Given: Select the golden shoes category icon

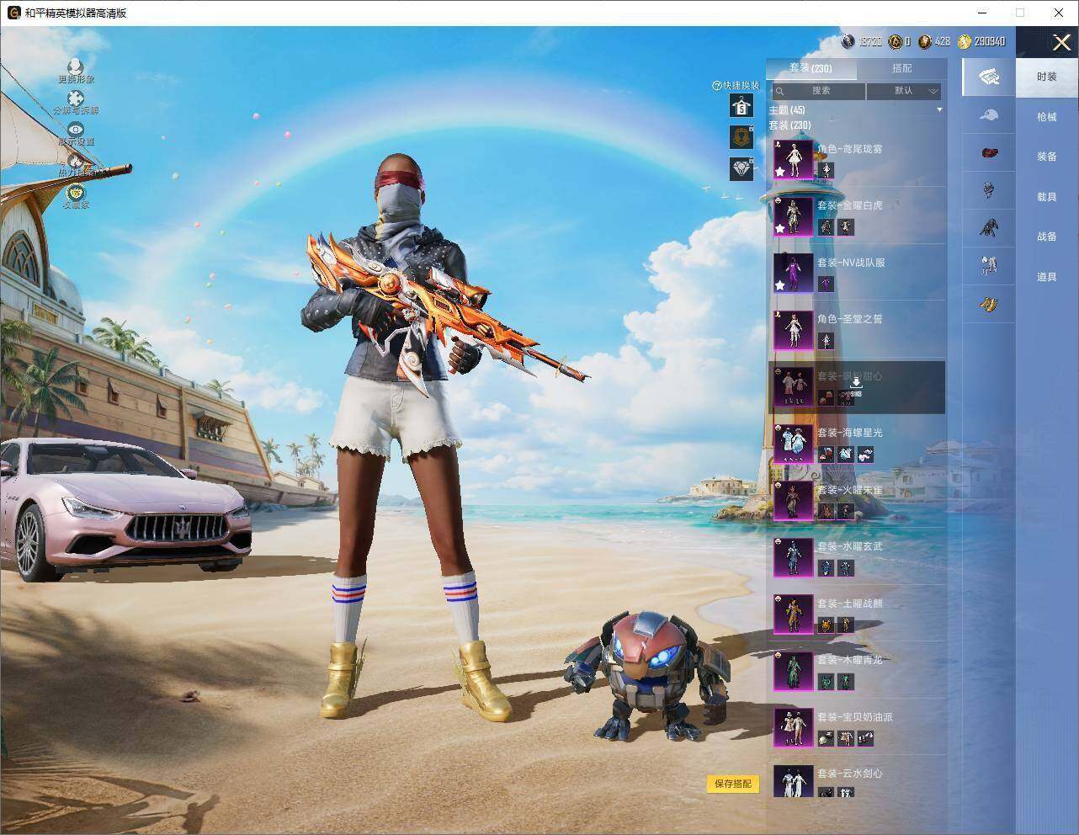Looking at the screenshot, I should (989, 303).
